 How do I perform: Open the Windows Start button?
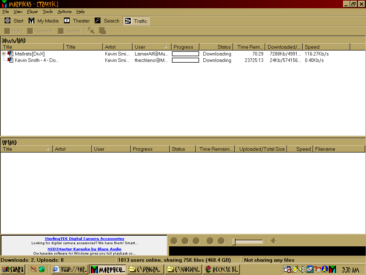13,269
